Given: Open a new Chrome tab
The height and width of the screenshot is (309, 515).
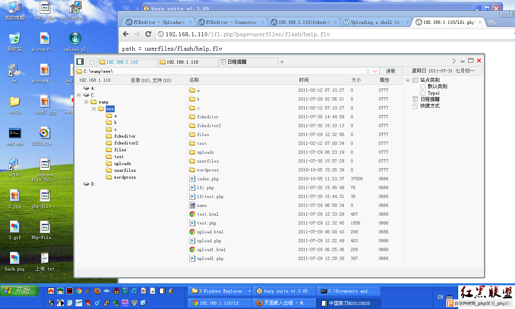Looking at the screenshot, I should pos(492,22).
